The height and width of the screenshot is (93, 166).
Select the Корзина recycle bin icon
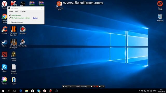tap(160, 18)
